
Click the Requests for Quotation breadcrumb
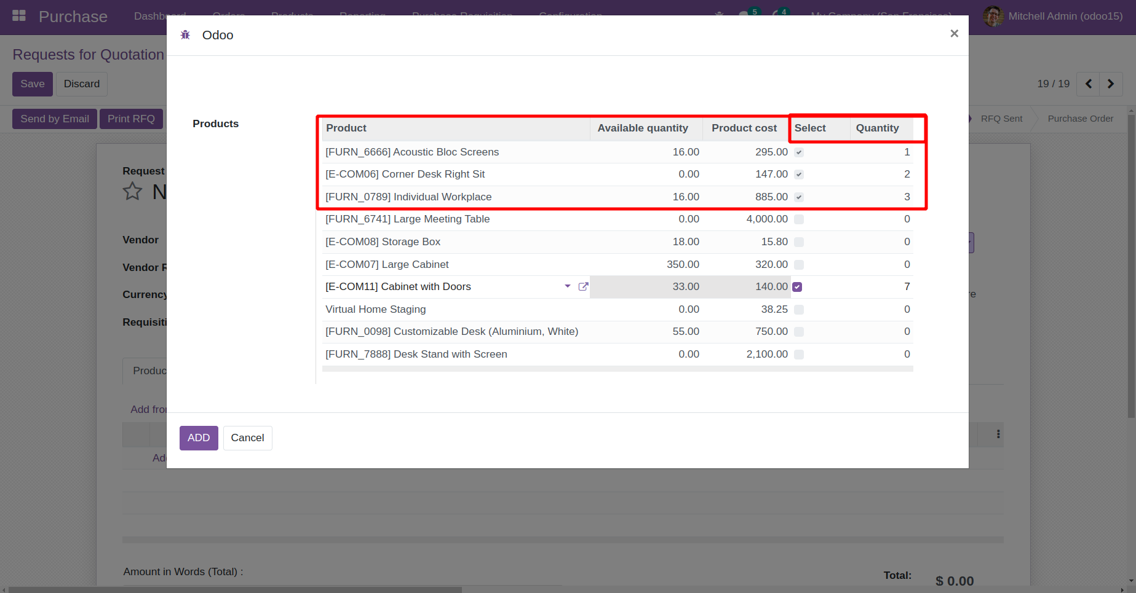[89, 55]
